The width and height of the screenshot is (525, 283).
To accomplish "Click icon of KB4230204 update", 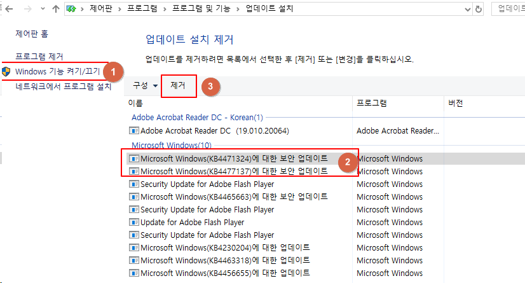I will pos(134,247).
